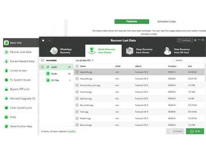
Task: Click the file list vertical scrollbar
Action: (x=205, y=73)
